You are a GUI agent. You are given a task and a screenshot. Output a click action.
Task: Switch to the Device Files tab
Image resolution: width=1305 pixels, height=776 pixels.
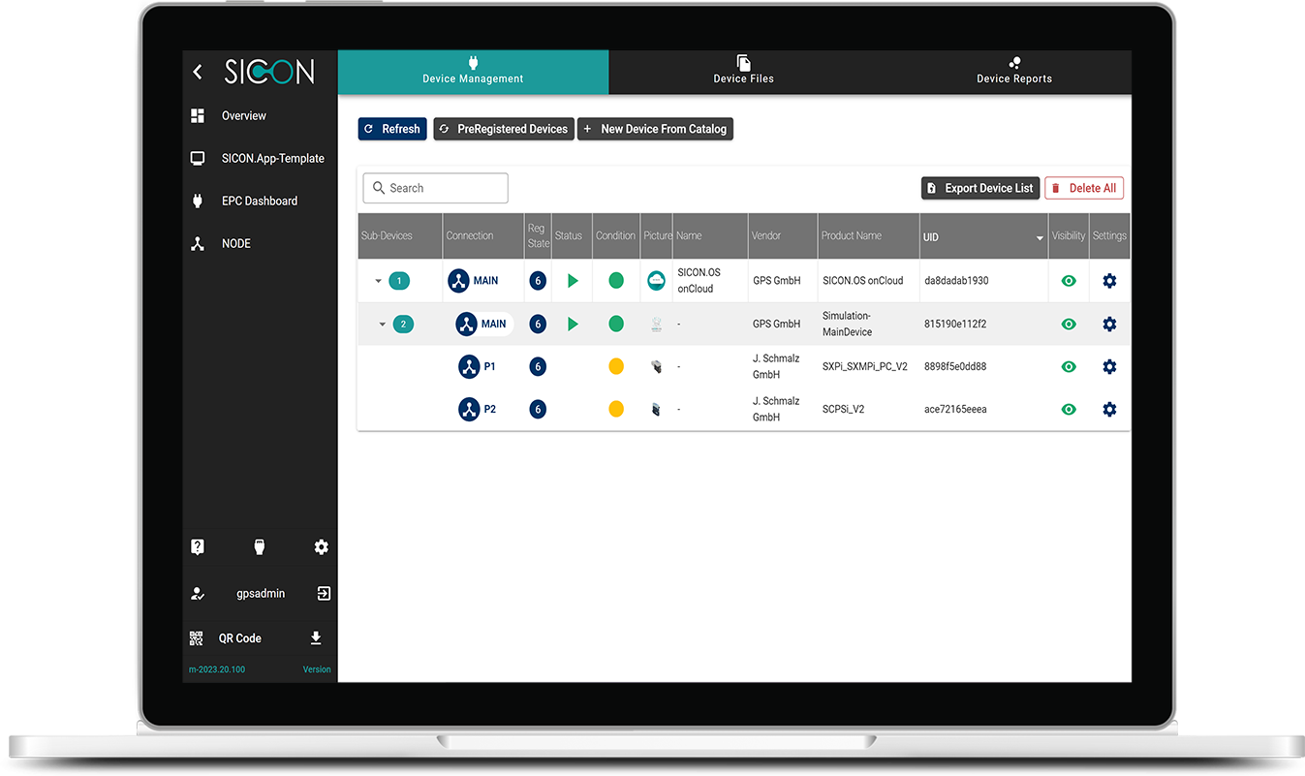[x=743, y=71]
